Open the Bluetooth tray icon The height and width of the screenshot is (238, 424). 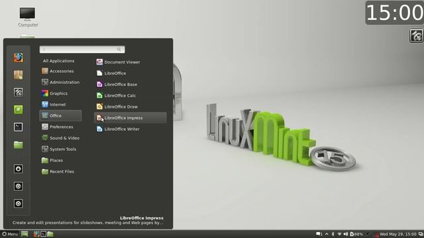[x=333, y=234]
